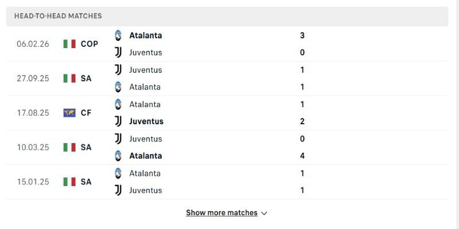Open bold Juventus team name, 17.08.25
Viewport: 459px width, 229px height.
pyautogui.click(x=146, y=121)
